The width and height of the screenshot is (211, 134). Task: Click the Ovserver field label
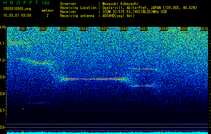68,4
